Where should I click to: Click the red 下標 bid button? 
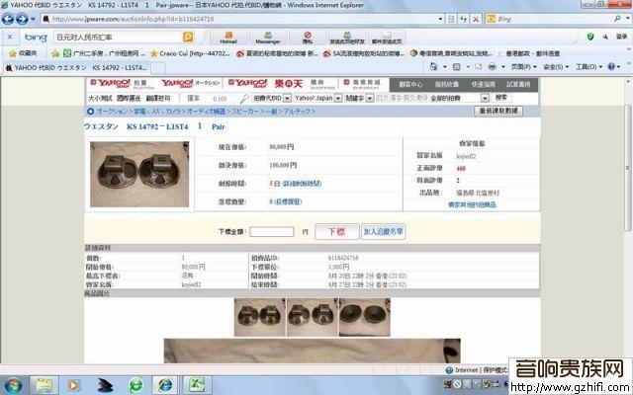[x=336, y=232]
